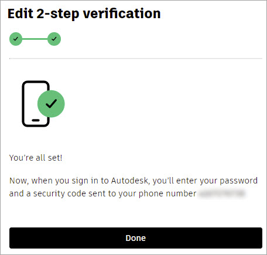Click the Edit 2-step verification heading
The width and height of the screenshot is (267, 255).
[84, 13]
